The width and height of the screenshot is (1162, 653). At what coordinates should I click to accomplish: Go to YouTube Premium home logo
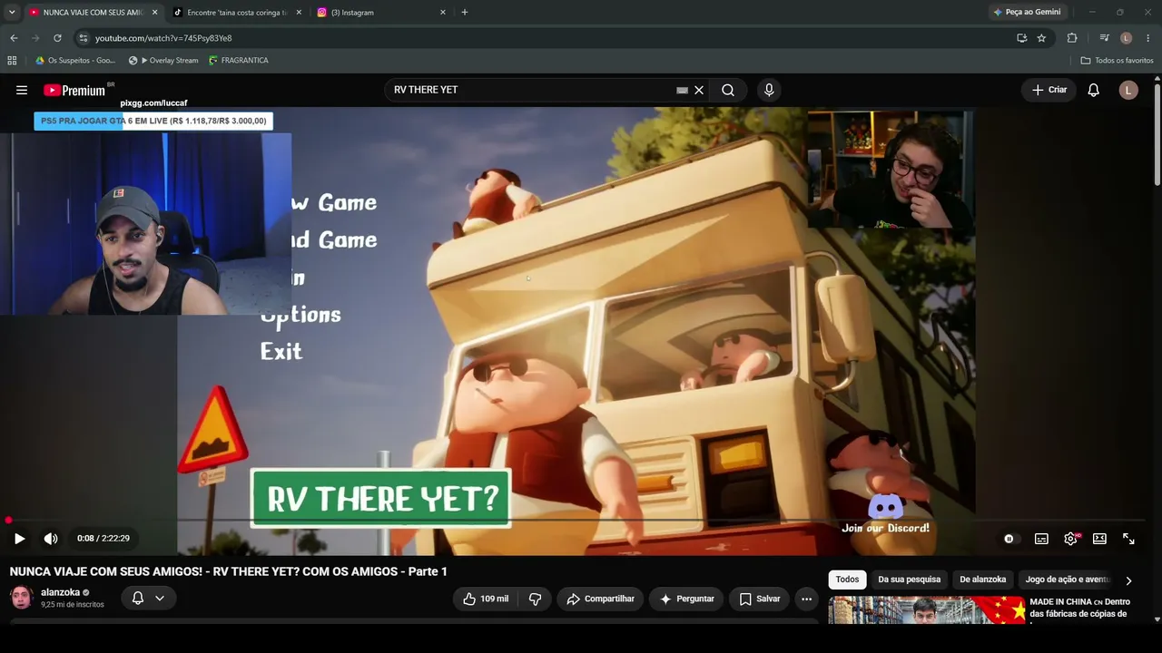point(74,90)
